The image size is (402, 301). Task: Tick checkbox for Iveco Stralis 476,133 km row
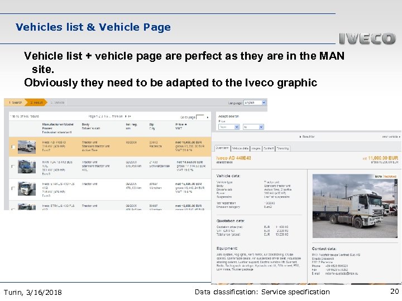13,188
